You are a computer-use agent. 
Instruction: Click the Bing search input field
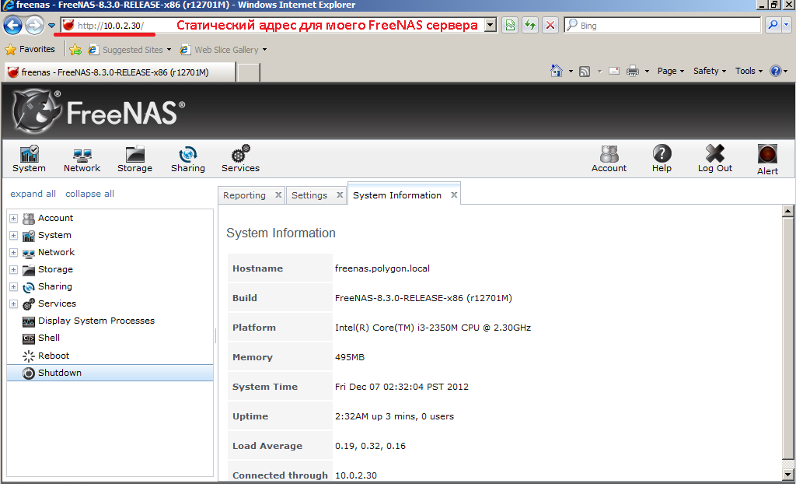click(x=662, y=25)
